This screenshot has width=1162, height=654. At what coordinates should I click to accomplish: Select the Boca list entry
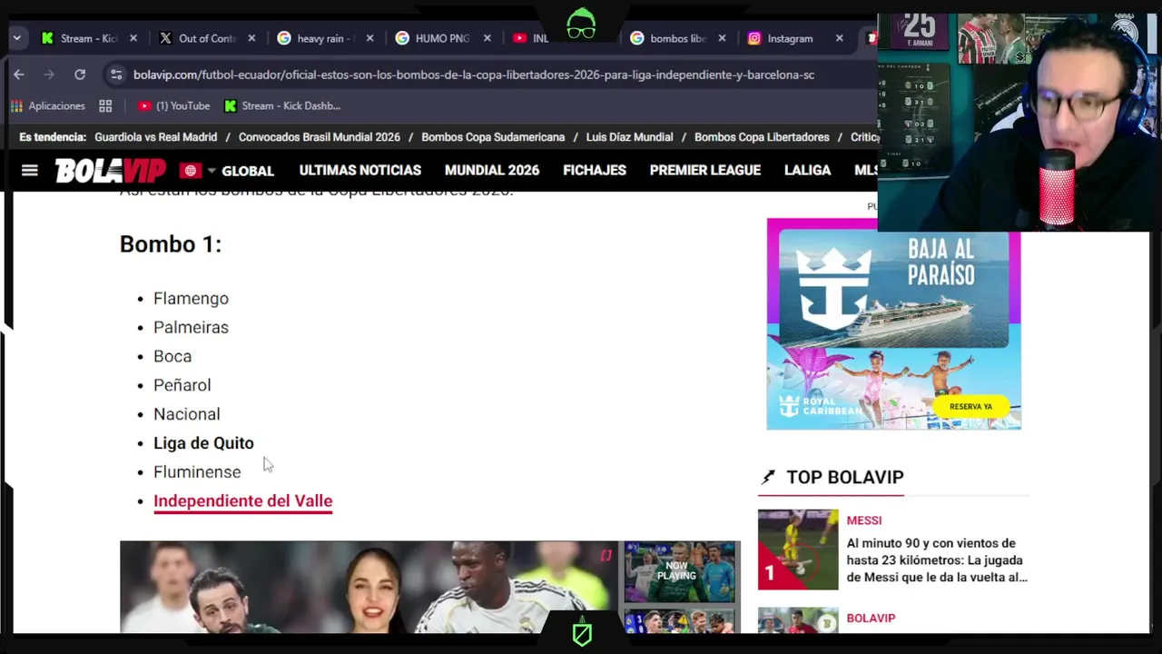(172, 356)
